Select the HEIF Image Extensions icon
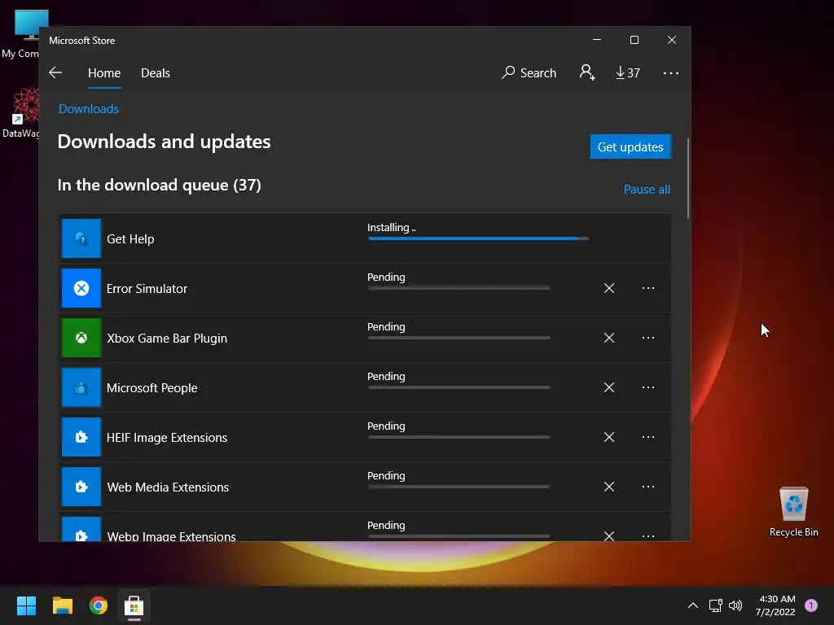Screen dimensions: 834x625 (x=81, y=437)
